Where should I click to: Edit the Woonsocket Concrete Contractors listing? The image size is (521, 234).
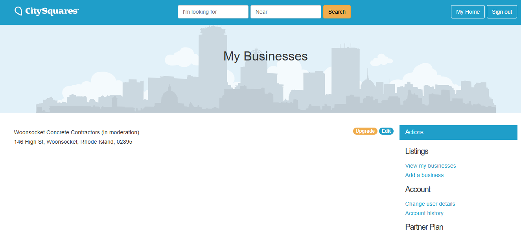point(386,131)
